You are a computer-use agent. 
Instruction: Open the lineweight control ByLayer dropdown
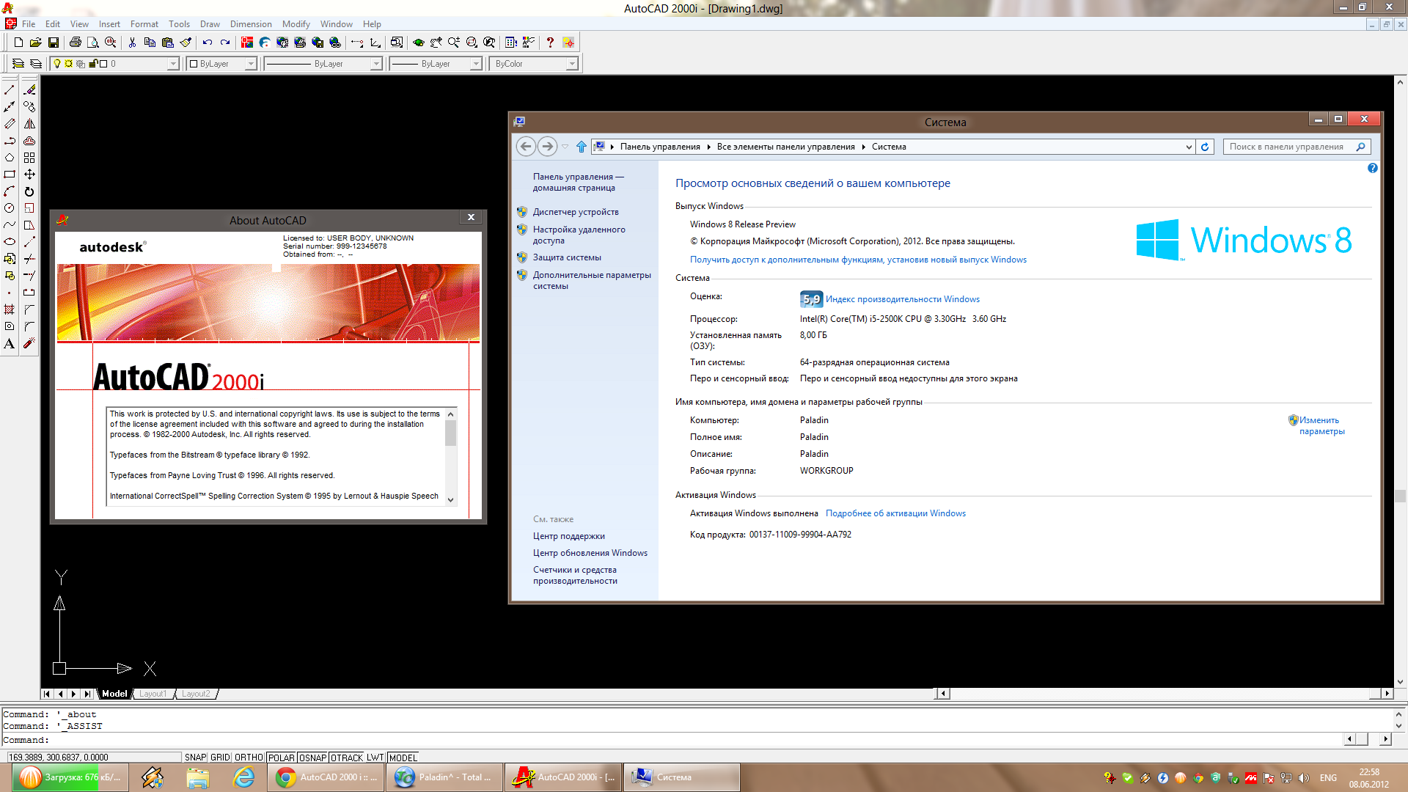476,64
